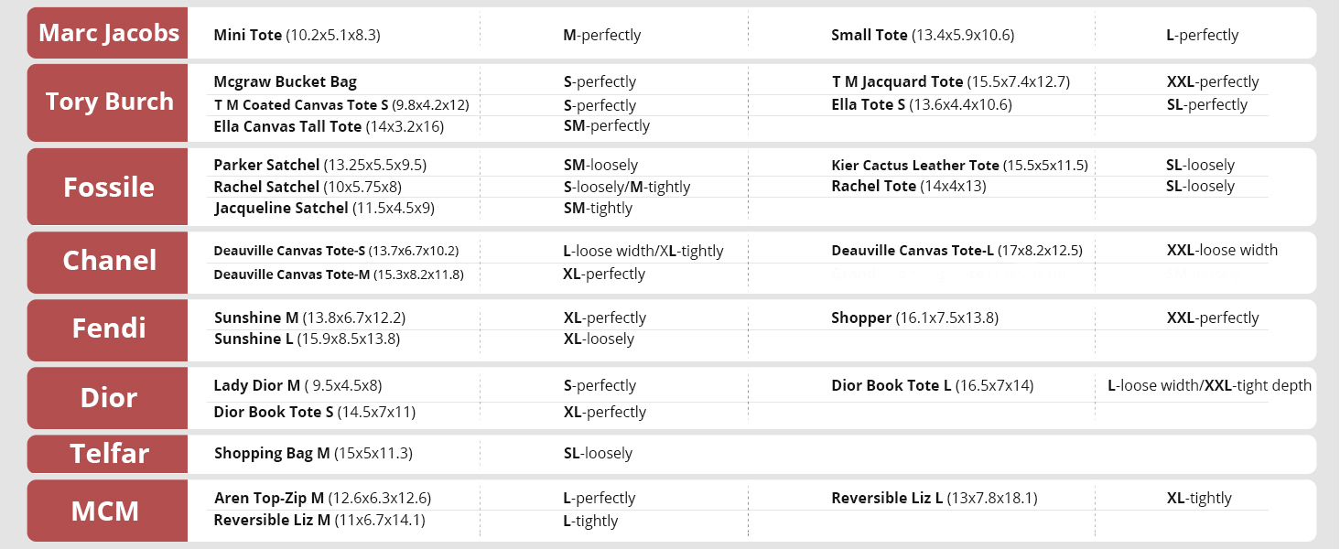This screenshot has width=1340, height=549.
Task: Click the Marc Jacobs brand label
Action: pos(109,34)
